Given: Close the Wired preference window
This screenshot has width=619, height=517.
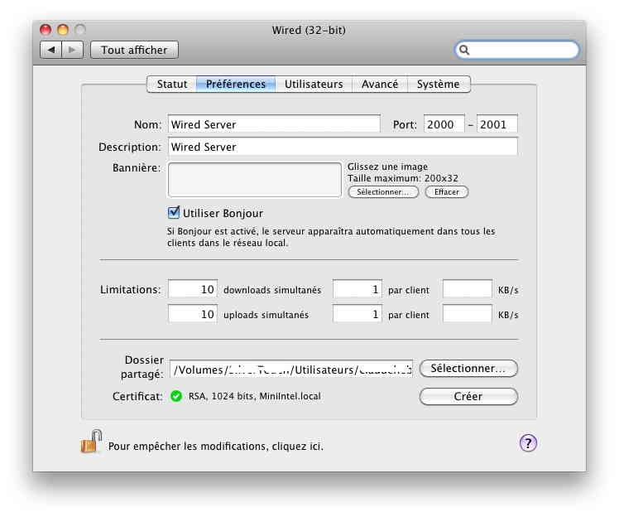Looking at the screenshot, I should coord(46,30).
